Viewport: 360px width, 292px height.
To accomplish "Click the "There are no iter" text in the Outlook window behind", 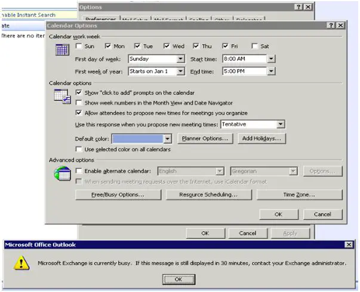I will point(23,36).
